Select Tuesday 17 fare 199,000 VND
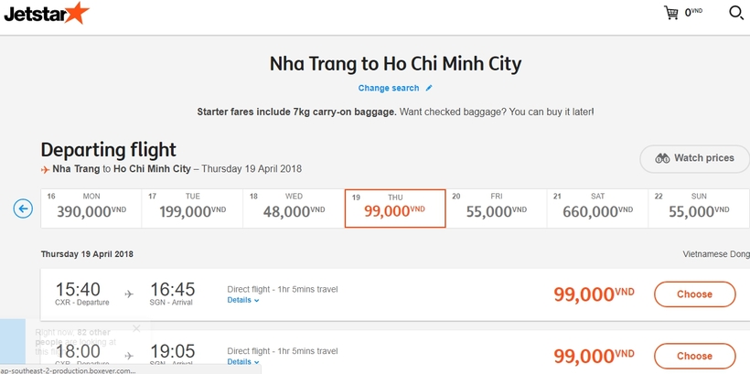Screen dimensions: 750x374 coord(192,208)
